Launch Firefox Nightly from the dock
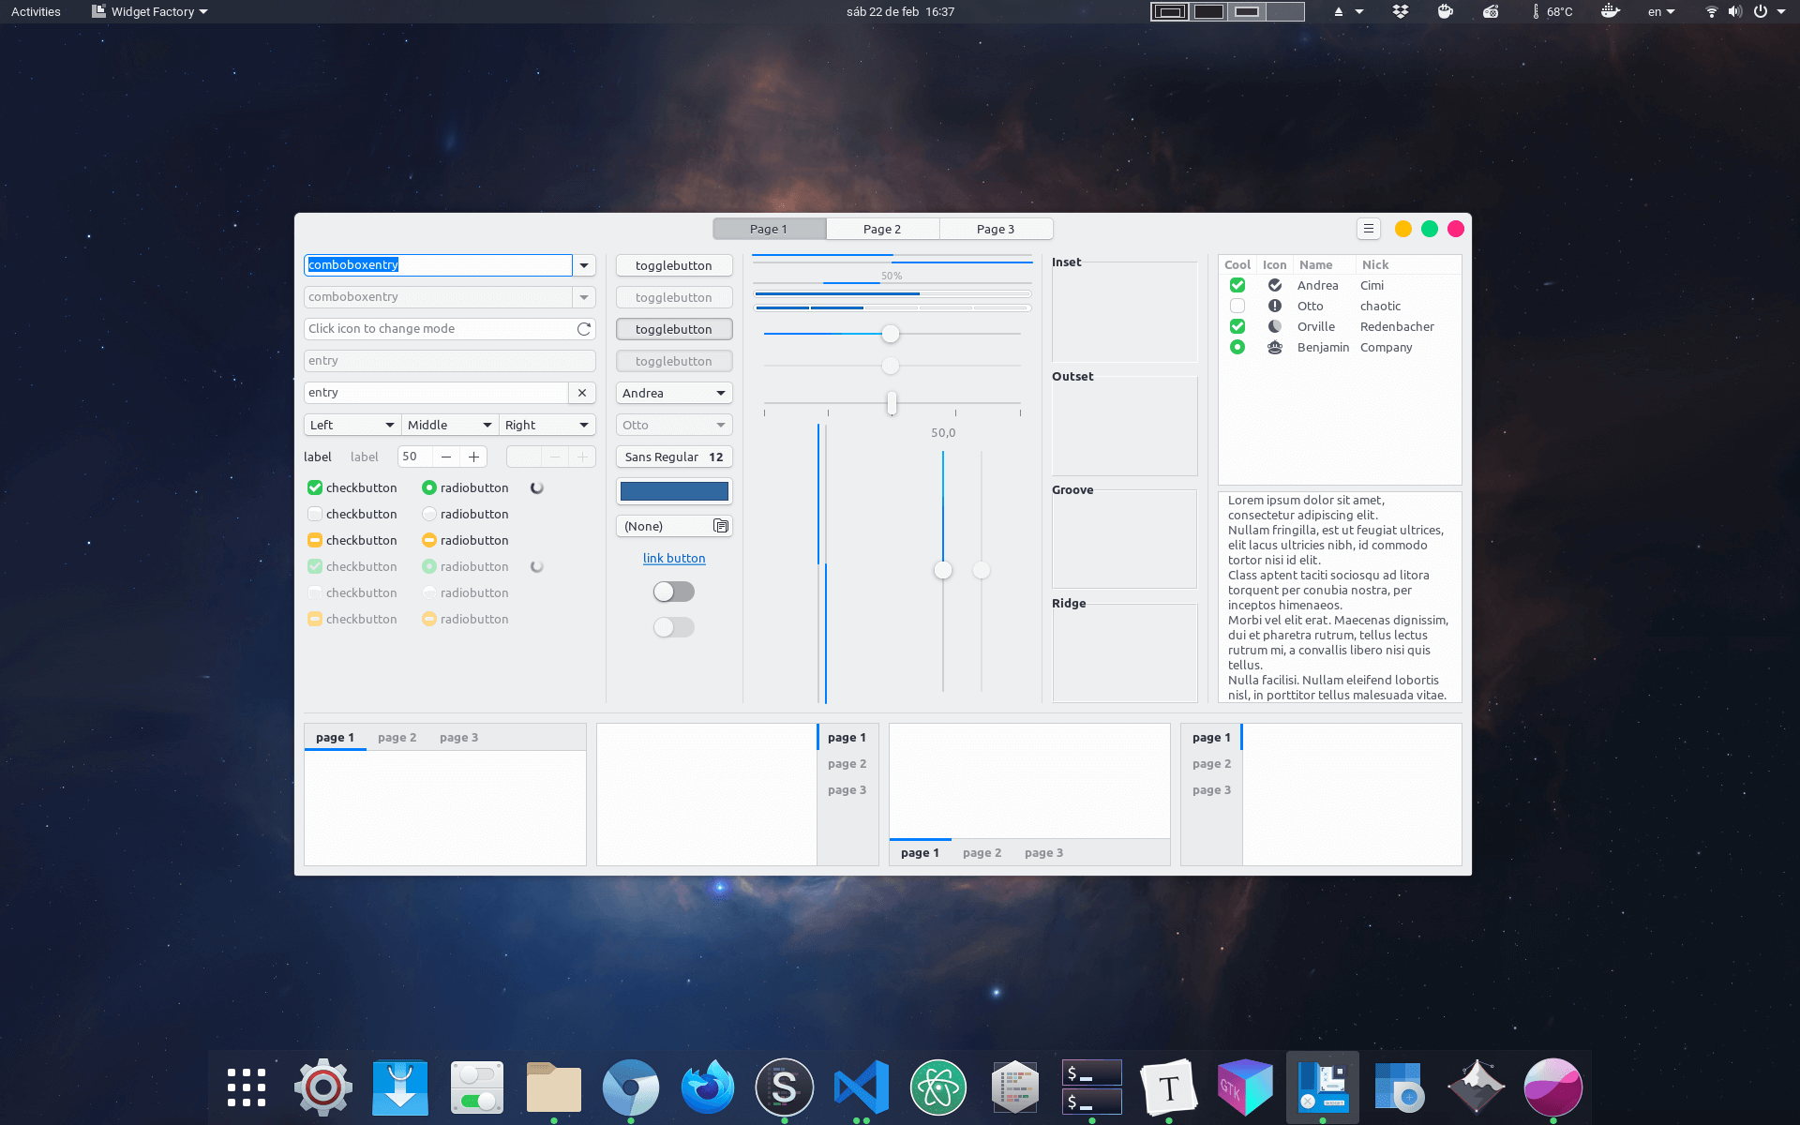 point(708,1087)
